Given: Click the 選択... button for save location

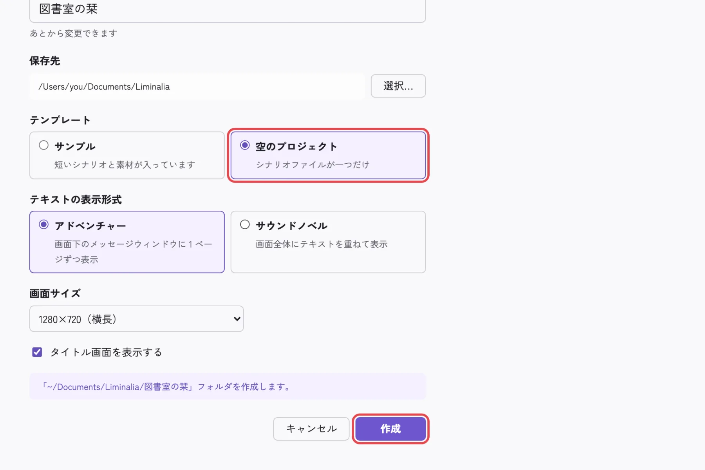Looking at the screenshot, I should (398, 86).
